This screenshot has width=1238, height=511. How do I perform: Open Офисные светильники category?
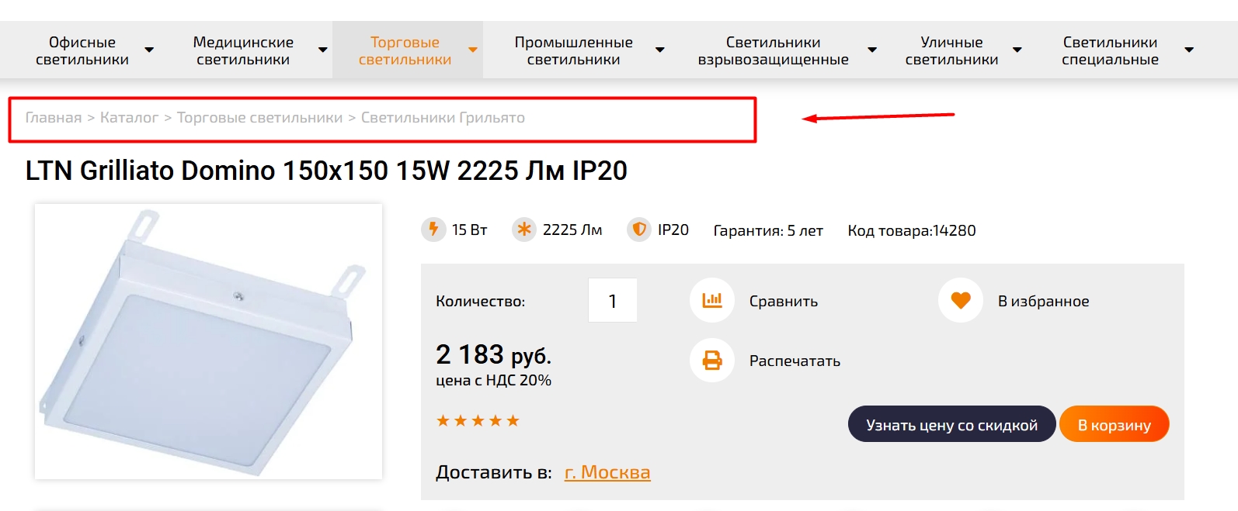tap(82, 50)
